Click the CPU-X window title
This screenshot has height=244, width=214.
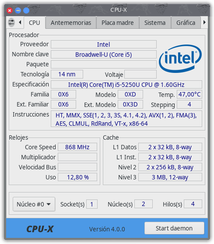click(x=119, y=10)
